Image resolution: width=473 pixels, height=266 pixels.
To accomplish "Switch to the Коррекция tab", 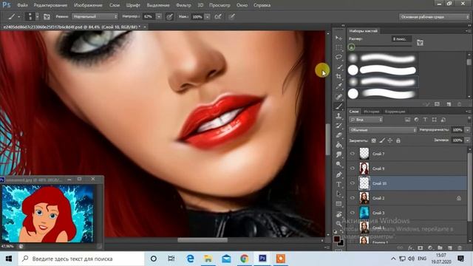I will (395, 112).
